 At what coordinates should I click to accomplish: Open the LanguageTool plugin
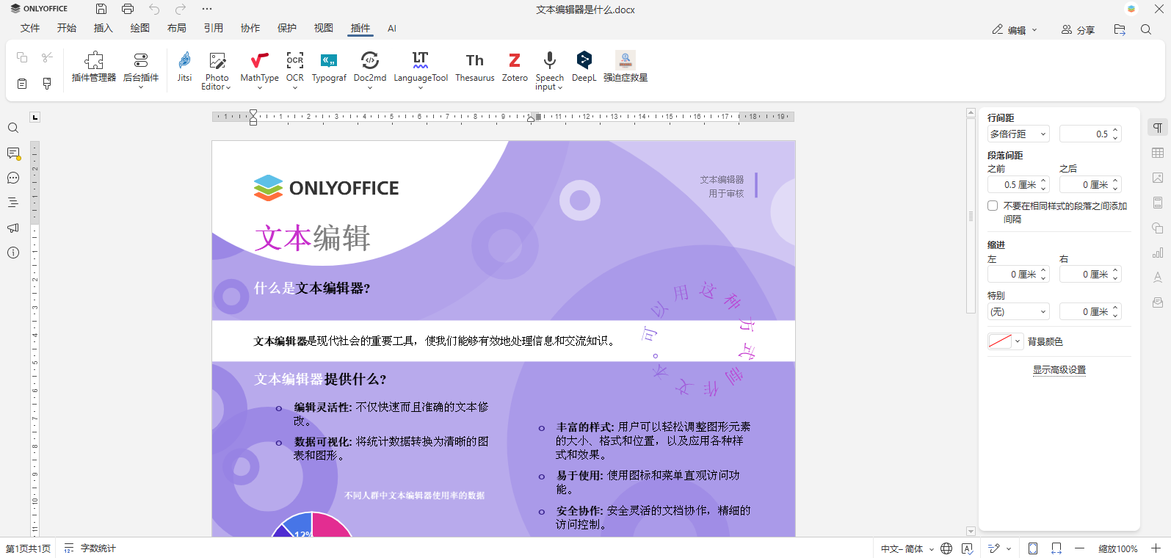click(421, 70)
